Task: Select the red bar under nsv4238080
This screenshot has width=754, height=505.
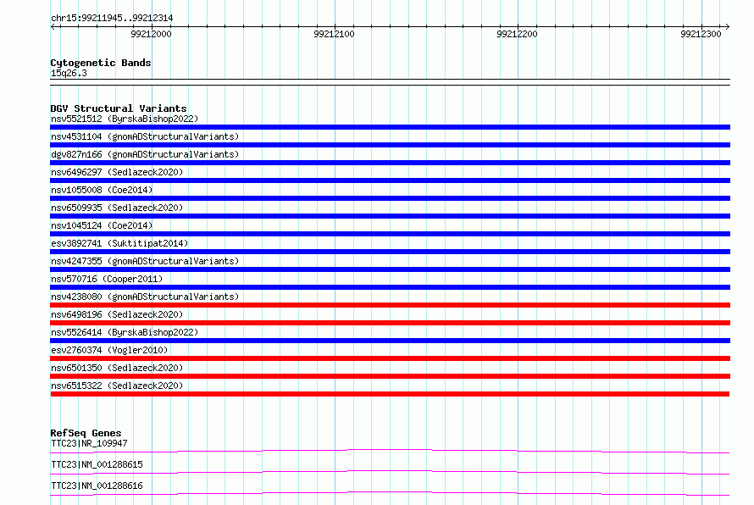Action: (390, 305)
